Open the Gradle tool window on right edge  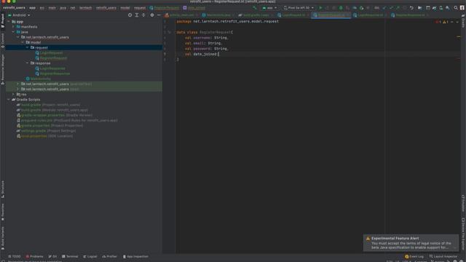pos(463,21)
